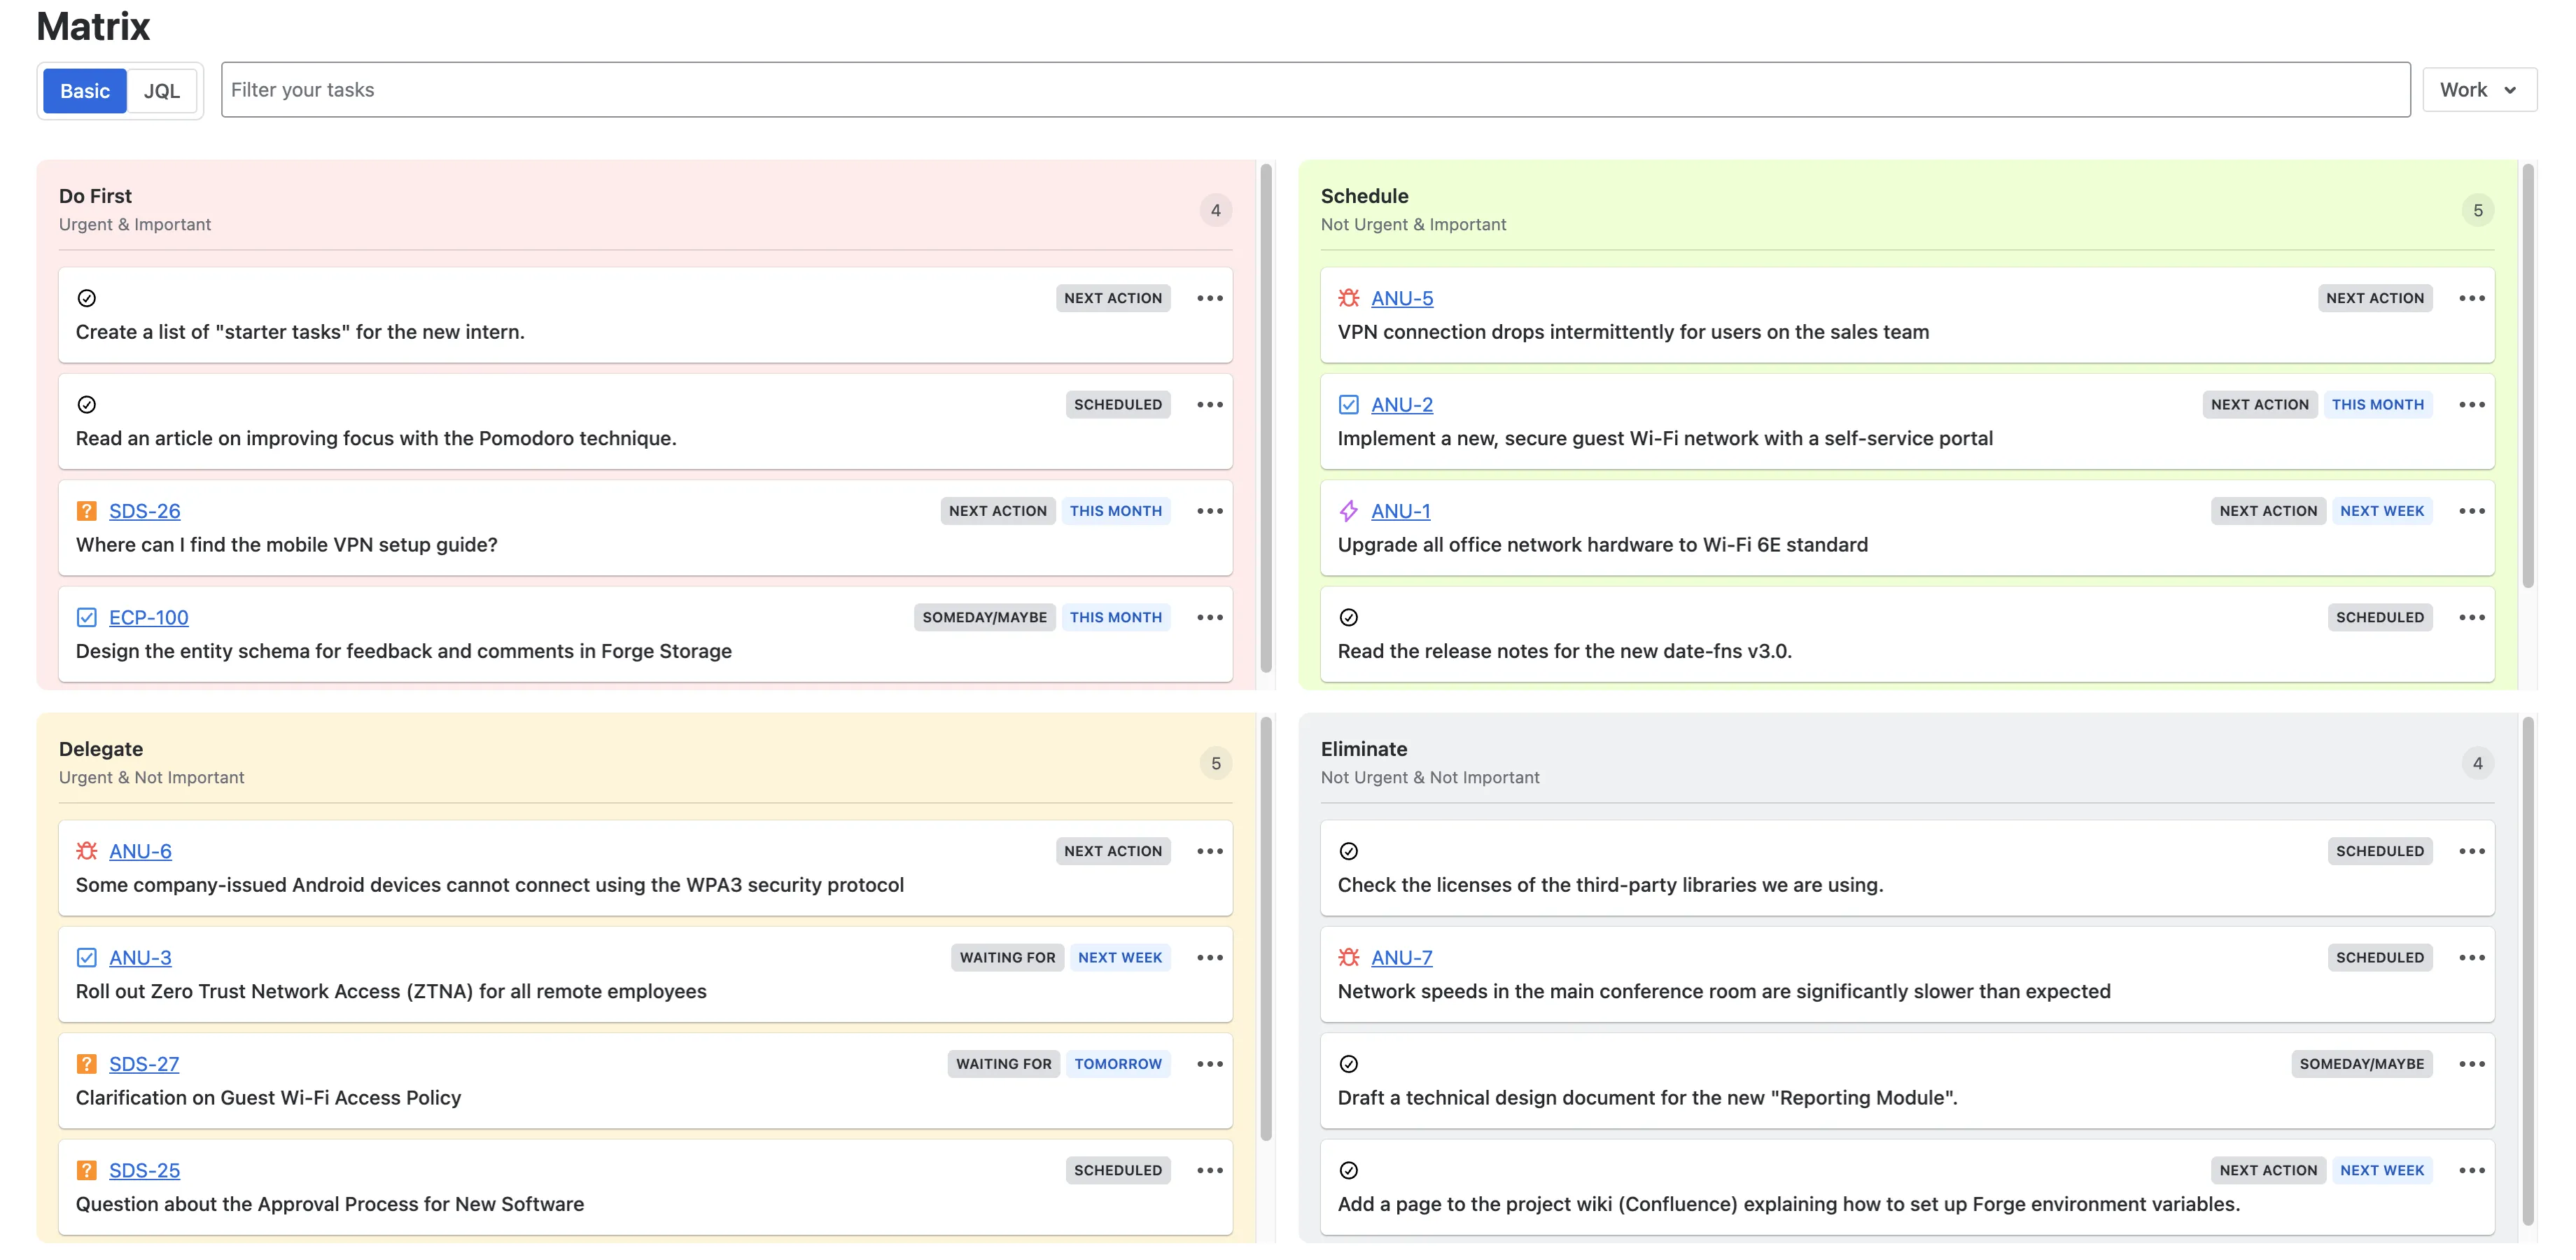The image size is (2576, 1260).
Task: Open issue link SDS-27
Action: pos(144,1064)
